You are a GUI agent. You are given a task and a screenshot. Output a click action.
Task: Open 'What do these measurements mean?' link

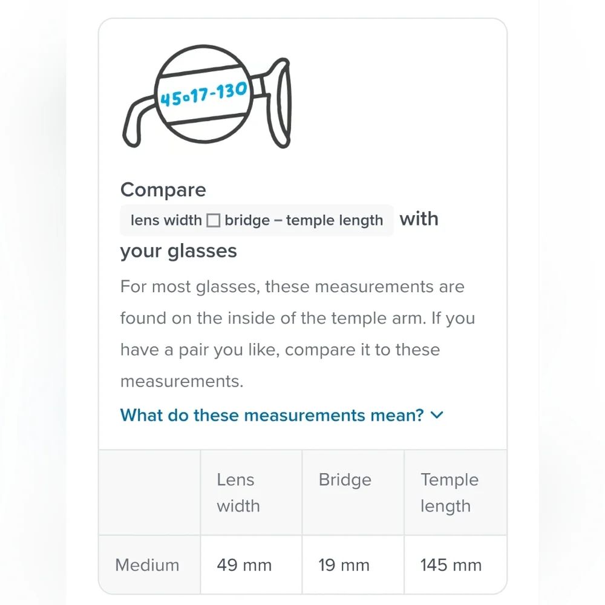(x=272, y=415)
